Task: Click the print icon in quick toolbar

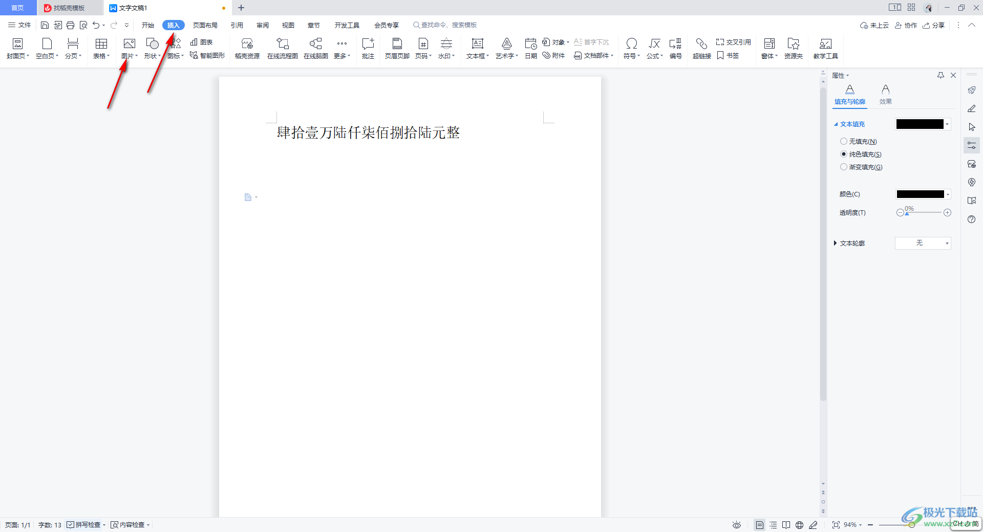Action: pos(71,25)
